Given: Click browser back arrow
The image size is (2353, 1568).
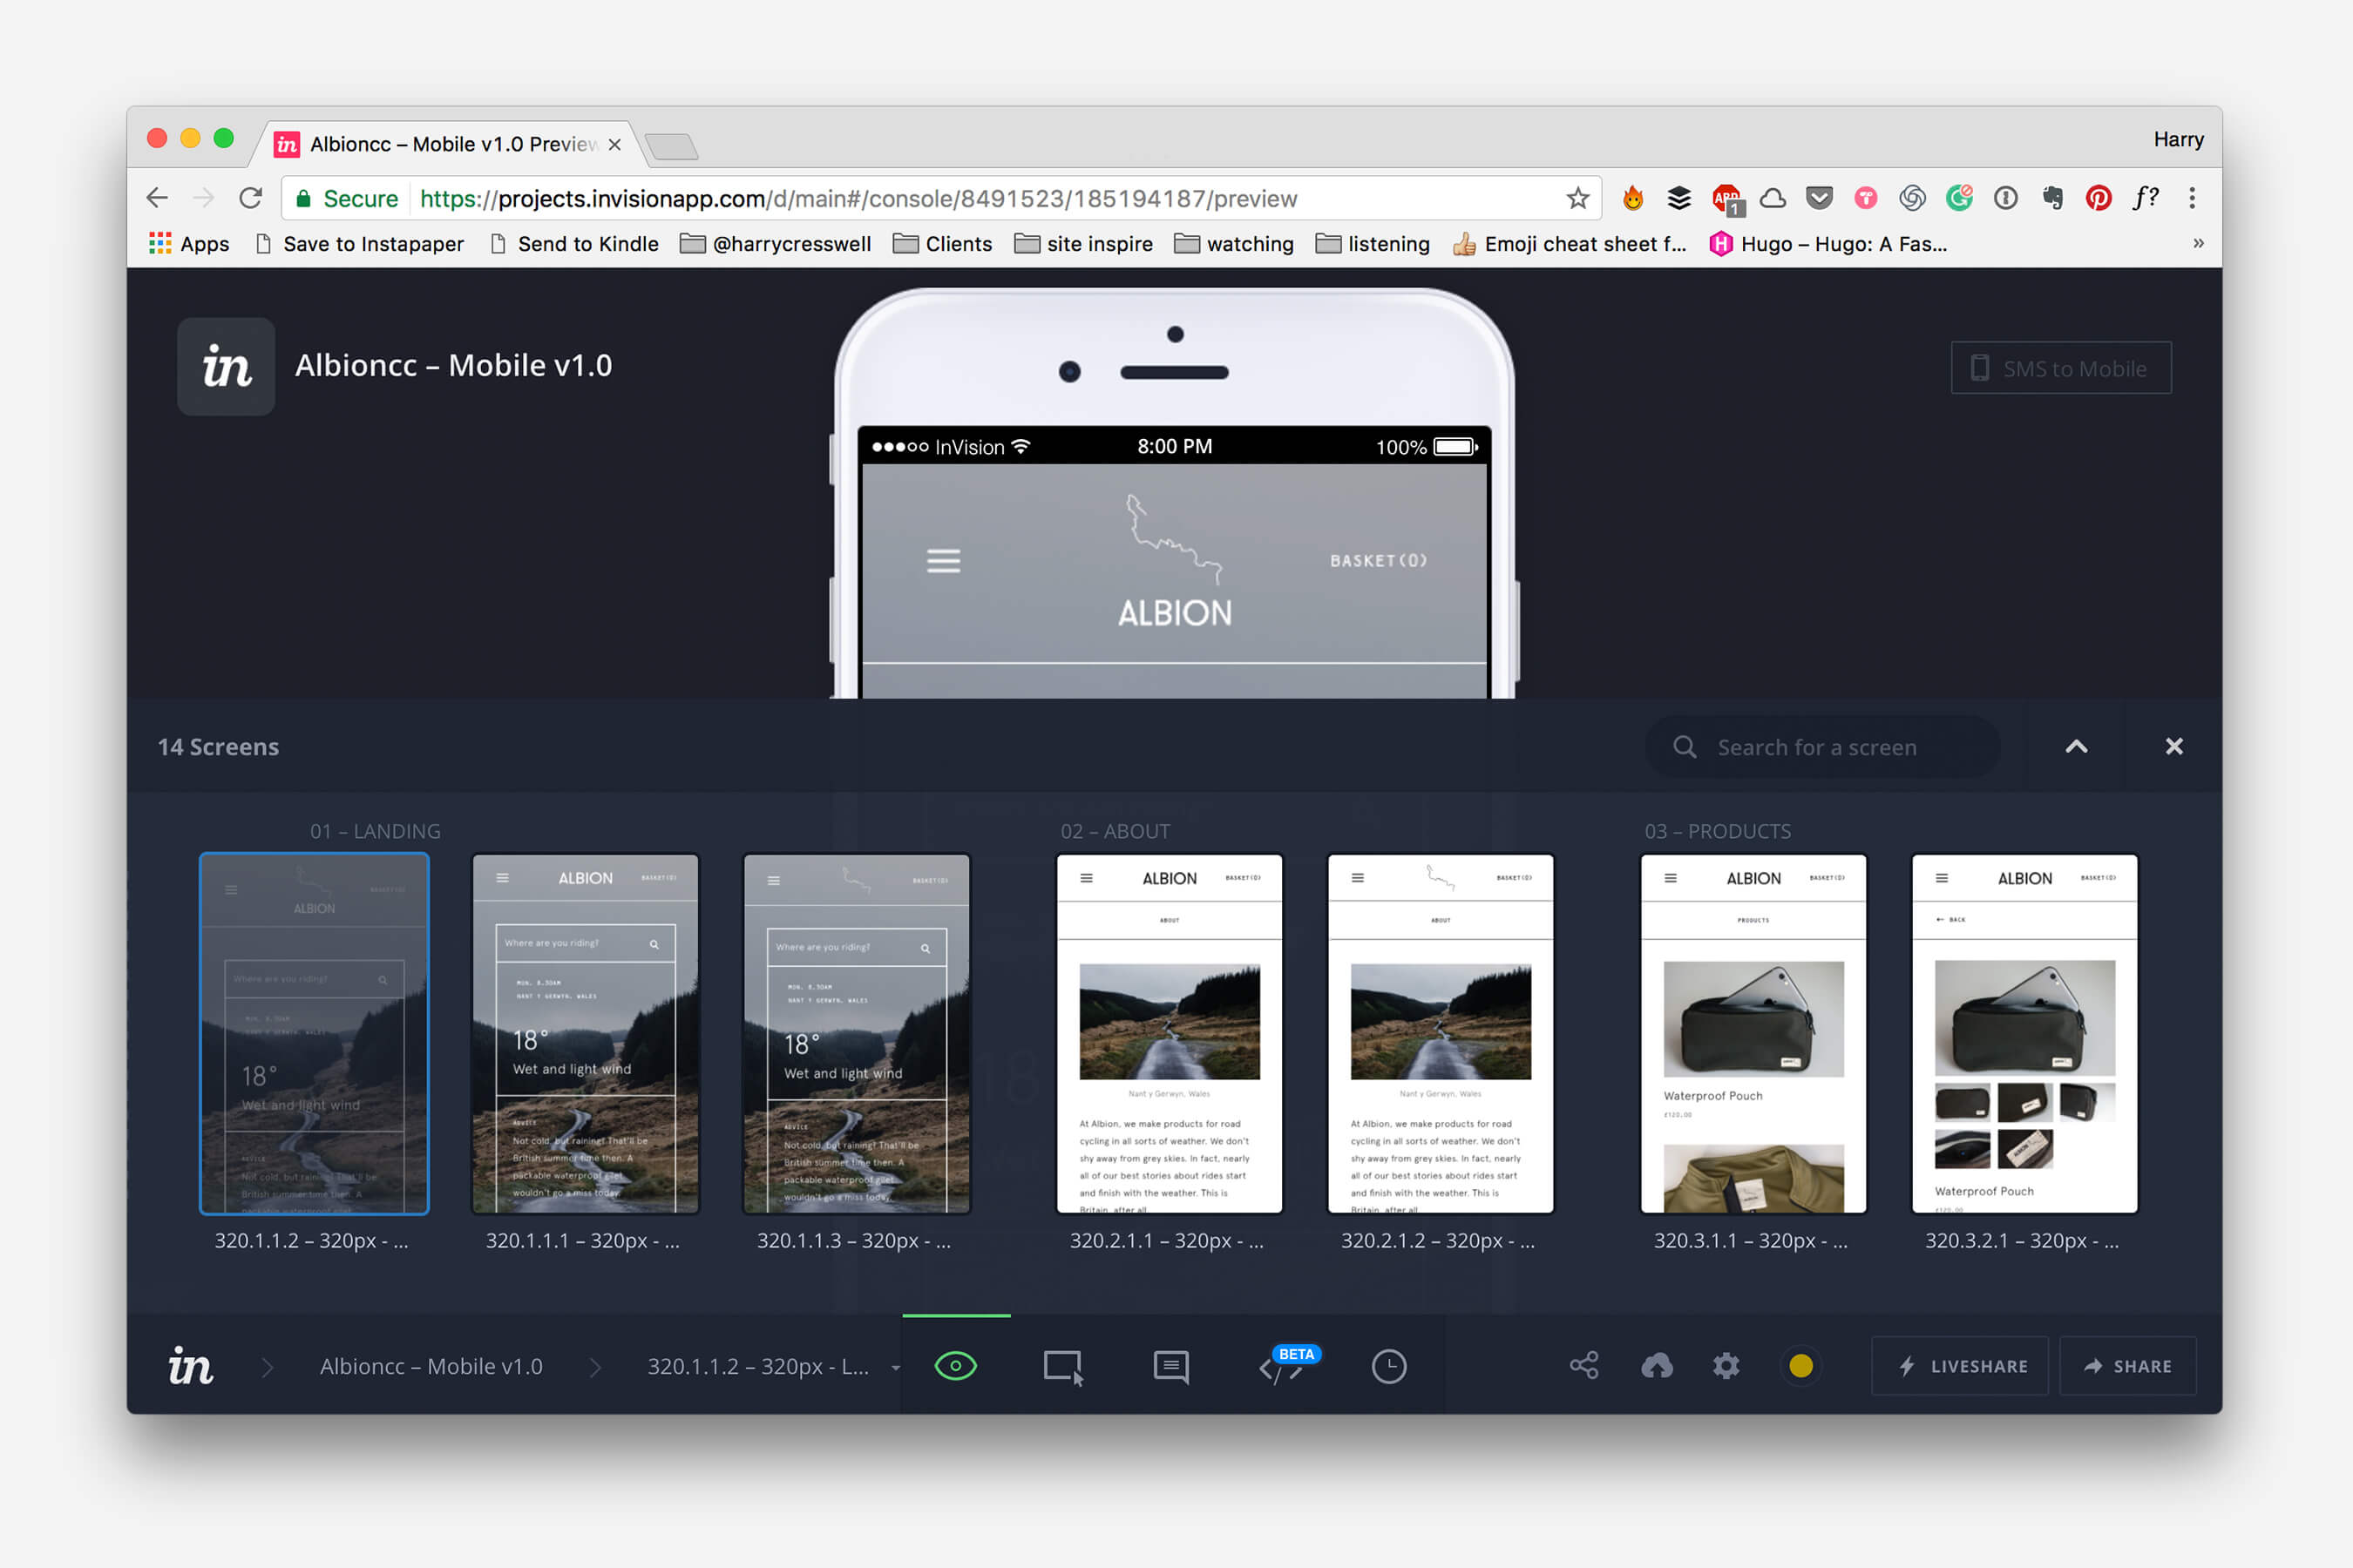Looking at the screenshot, I should [x=157, y=198].
